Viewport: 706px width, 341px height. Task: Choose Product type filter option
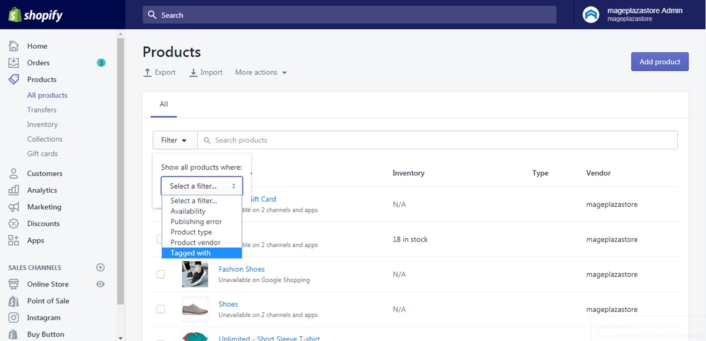(x=202, y=232)
